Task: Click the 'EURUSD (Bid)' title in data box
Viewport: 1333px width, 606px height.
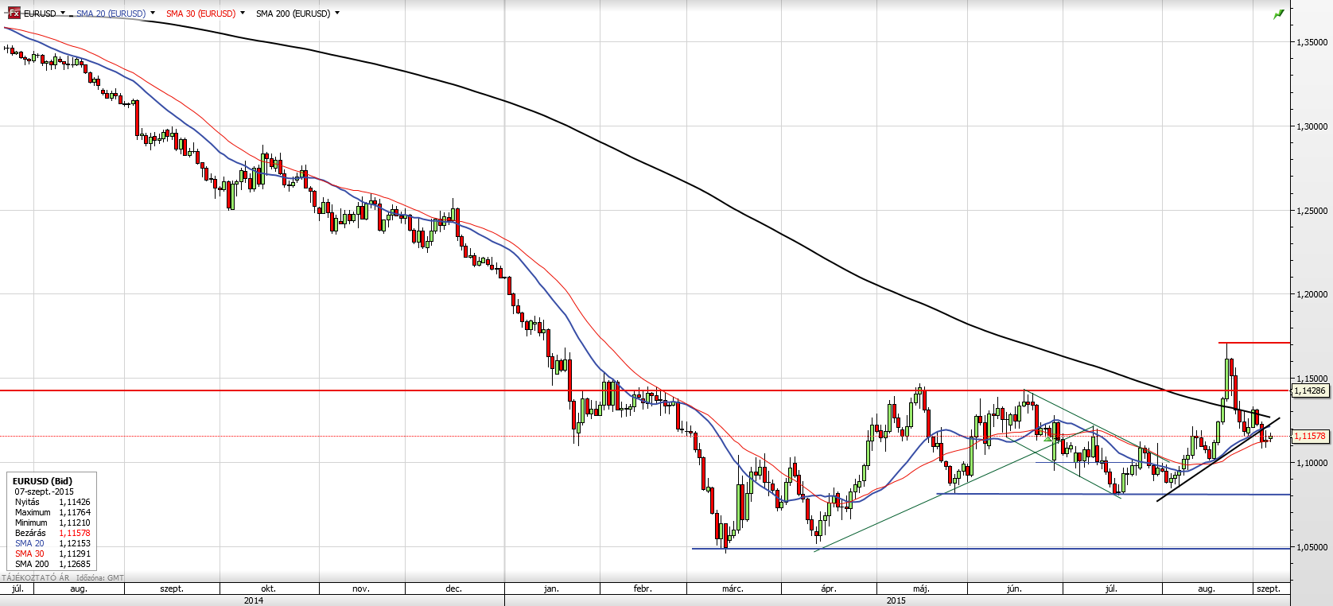Action: pyautogui.click(x=42, y=481)
